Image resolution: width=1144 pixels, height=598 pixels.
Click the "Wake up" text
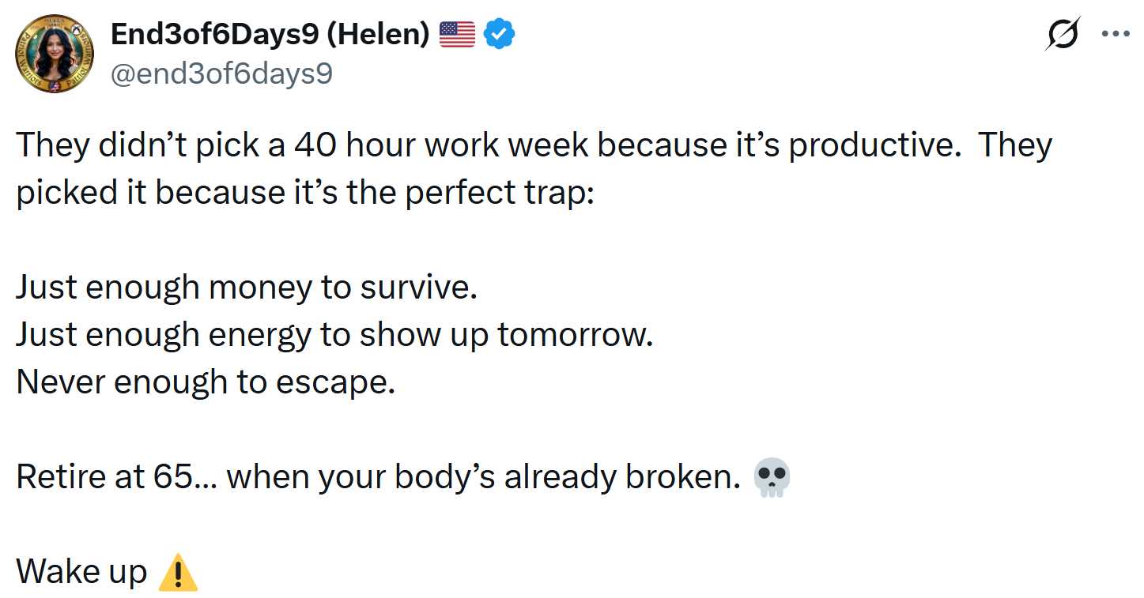pos(81,572)
